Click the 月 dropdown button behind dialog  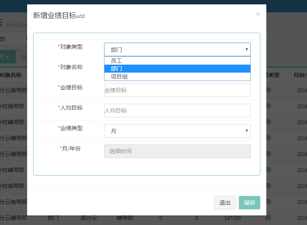click(7, 57)
